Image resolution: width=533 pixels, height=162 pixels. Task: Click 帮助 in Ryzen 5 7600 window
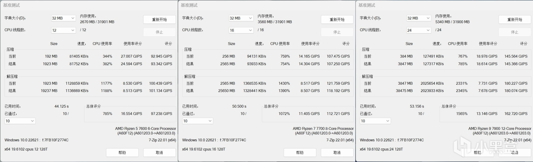[x=122, y=153]
